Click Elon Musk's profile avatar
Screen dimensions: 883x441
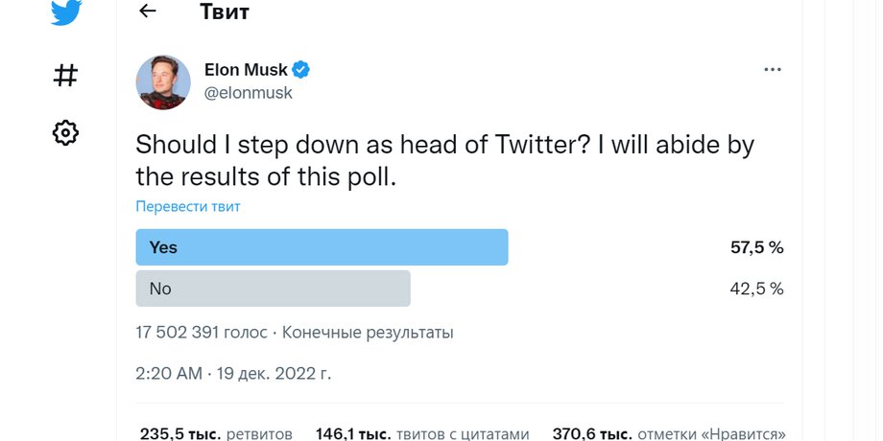(x=163, y=81)
